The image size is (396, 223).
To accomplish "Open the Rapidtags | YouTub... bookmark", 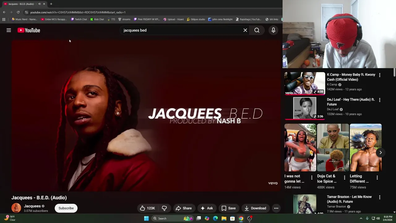I will [x=248, y=19].
